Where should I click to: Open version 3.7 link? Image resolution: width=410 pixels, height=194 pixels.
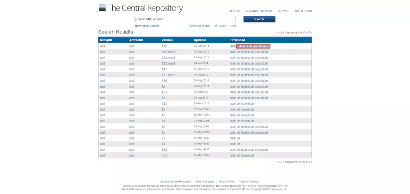(x=164, y=138)
